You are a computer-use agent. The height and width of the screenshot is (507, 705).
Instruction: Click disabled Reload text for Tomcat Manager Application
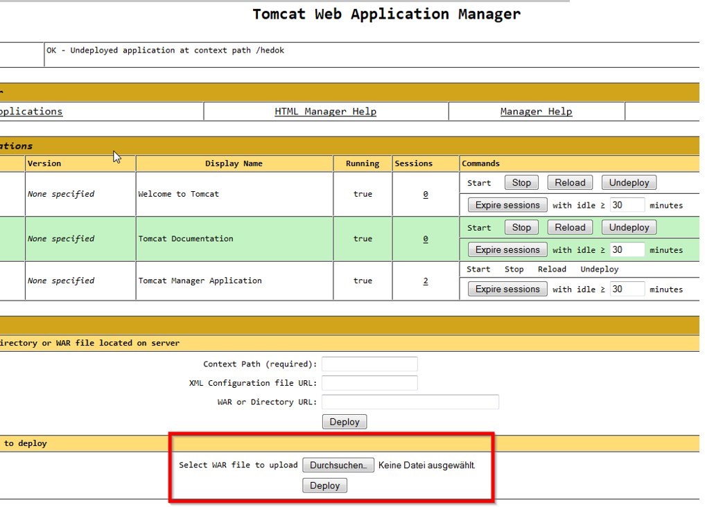pyautogui.click(x=552, y=269)
